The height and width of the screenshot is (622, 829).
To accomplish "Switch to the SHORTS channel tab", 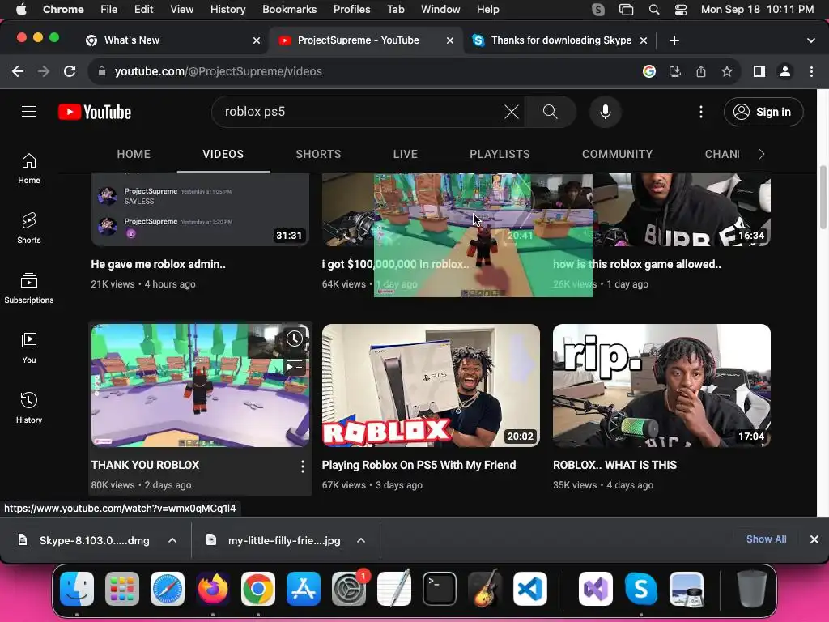I will coord(318,154).
